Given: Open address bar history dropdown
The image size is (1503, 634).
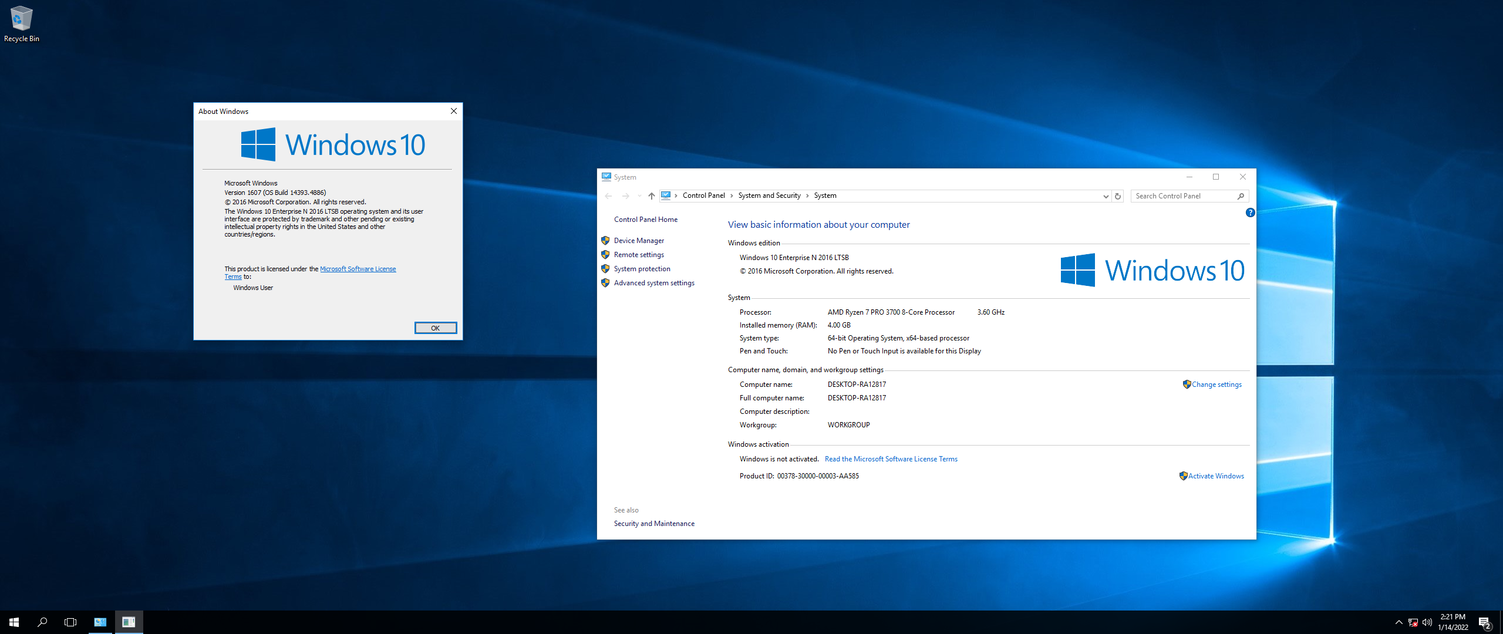Looking at the screenshot, I should point(1106,196).
